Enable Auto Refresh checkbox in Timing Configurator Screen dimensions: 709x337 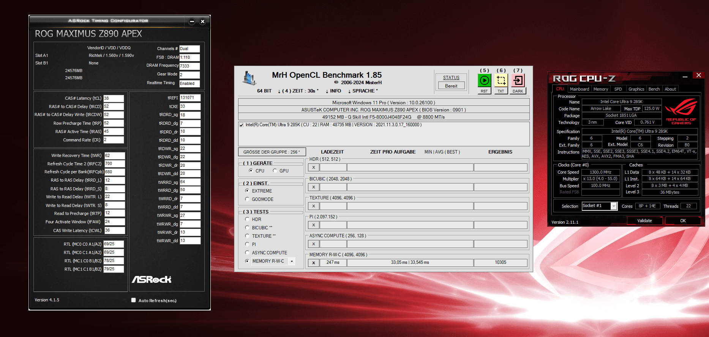tap(133, 300)
